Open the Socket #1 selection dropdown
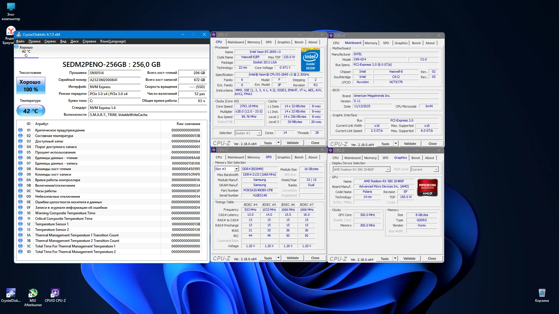The width and height of the screenshot is (559, 314). point(248,133)
